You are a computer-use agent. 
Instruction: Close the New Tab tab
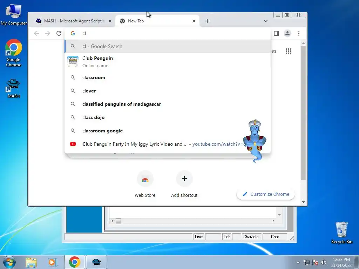tap(194, 21)
